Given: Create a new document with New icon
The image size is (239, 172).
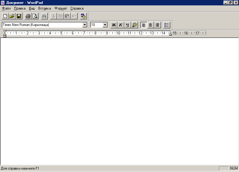Looking at the screenshot, I should pos(5,16).
